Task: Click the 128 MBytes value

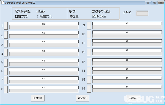Action: pyautogui.click(x=99, y=16)
